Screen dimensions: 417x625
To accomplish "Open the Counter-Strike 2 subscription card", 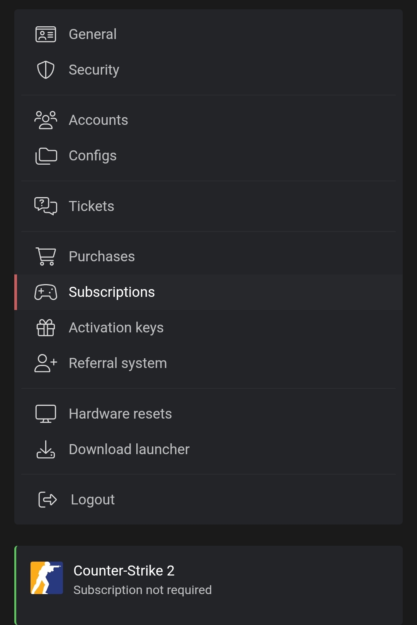I will pyautogui.click(x=208, y=585).
